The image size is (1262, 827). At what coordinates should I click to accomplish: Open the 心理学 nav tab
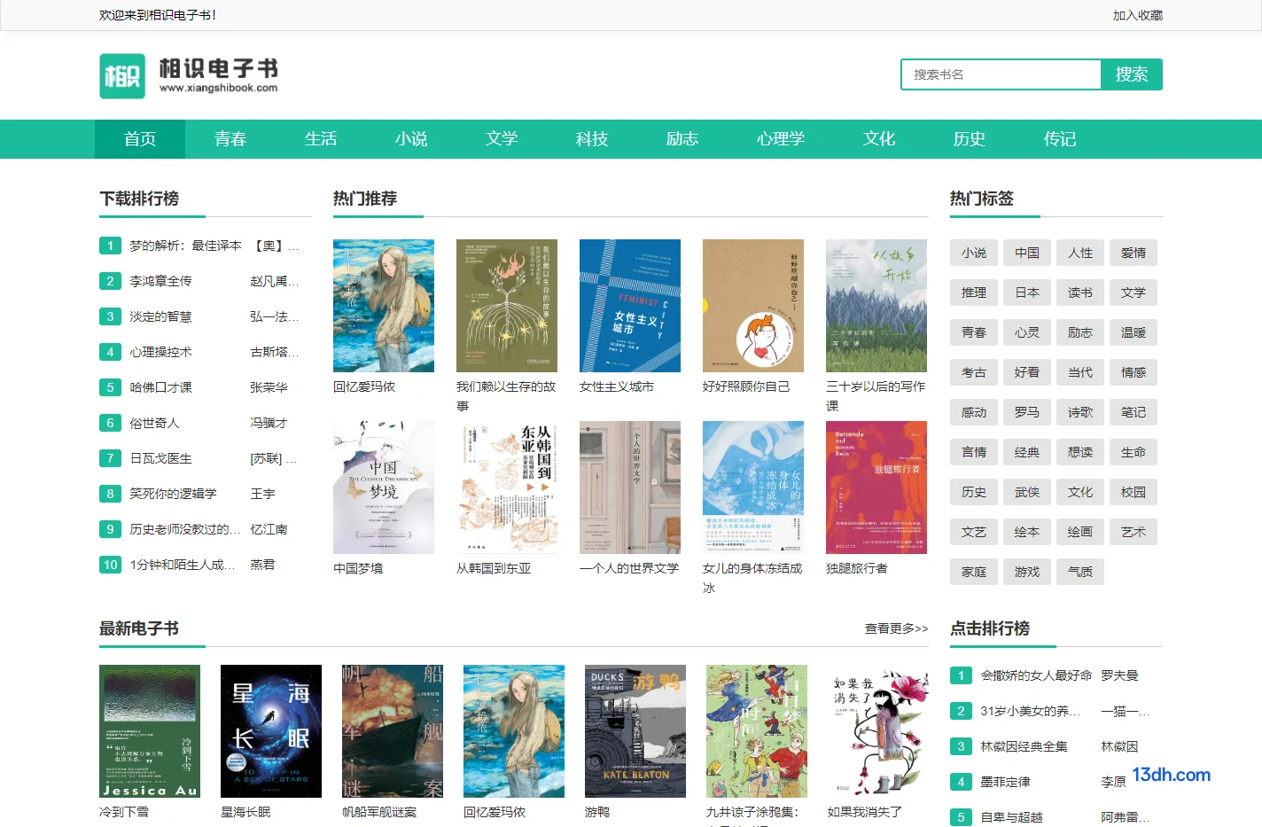pos(781,139)
